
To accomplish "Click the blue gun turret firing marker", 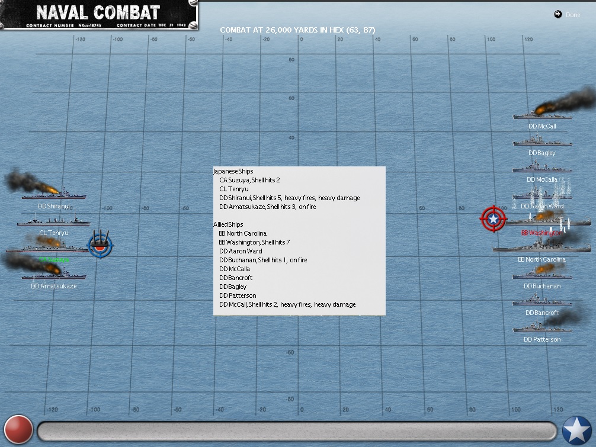I will tap(100, 245).
